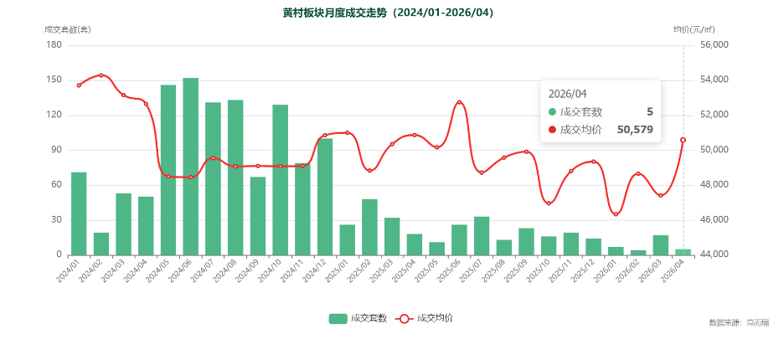Image resolution: width=779 pixels, height=344 pixels.
Task: Toggle the 成交均价 legend series
Action: 424,319
